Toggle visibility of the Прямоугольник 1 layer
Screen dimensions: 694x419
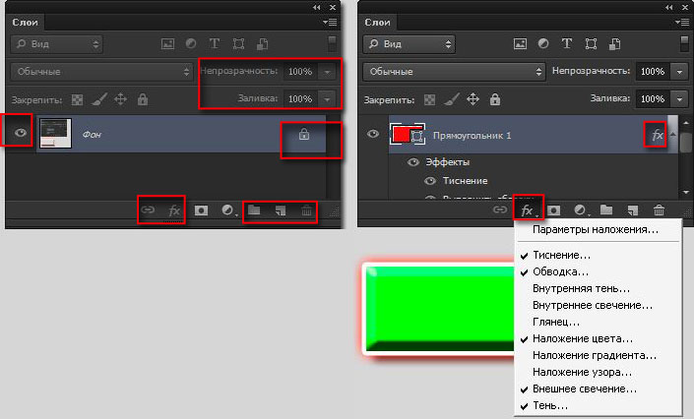pyautogui.click(x=373, y=134)
